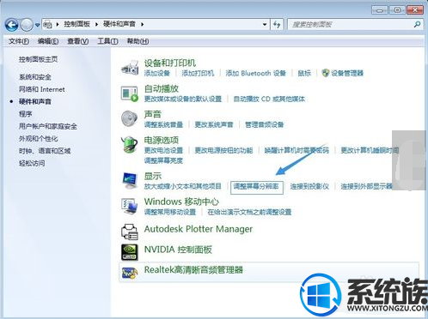Open the recent pages dropdown arrow
428x319 pixels.
[x=37, y=25]
